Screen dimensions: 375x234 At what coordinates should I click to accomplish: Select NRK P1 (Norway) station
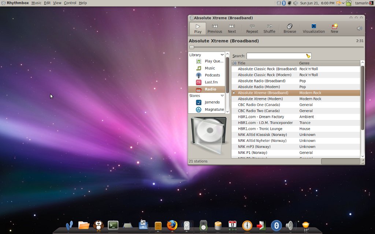pyautogui.click(x=296, y=152)
